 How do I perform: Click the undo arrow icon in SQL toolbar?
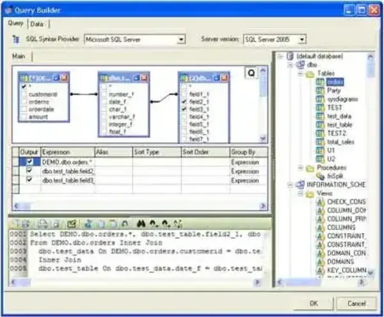pos(125,224)
